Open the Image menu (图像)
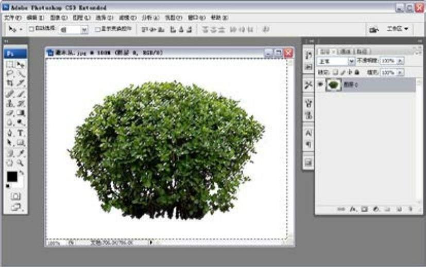The image size is (426, 267). (x=59, y=17)
